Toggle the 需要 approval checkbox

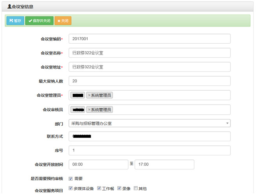tap(71, 179)
